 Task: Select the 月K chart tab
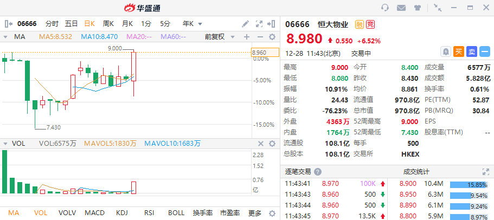tap(127, 24)
